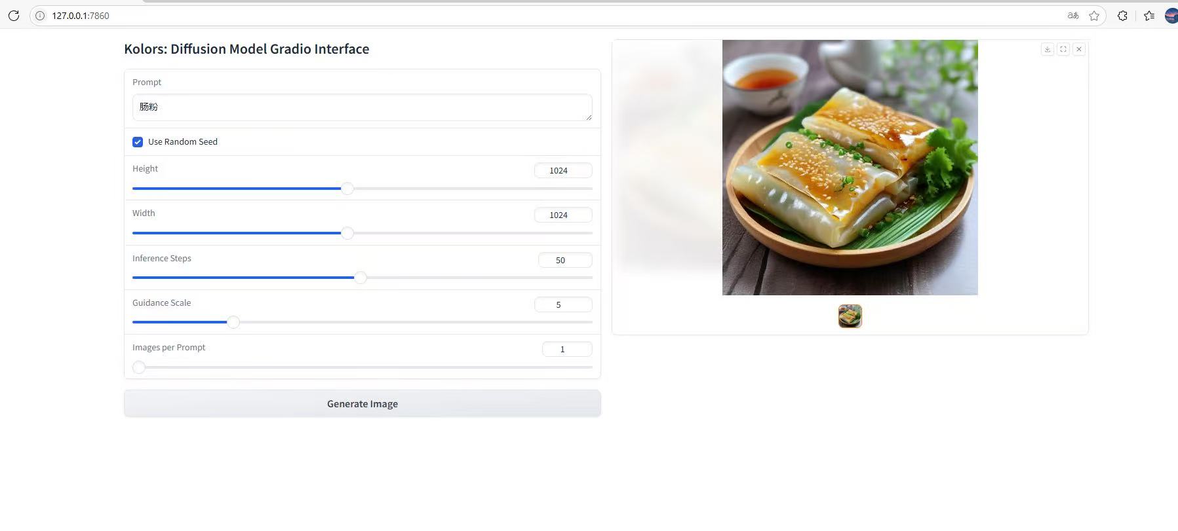
Task: Select the gallery thumbnail below the image
Action: pyautogui.click(x=850, y=316)
